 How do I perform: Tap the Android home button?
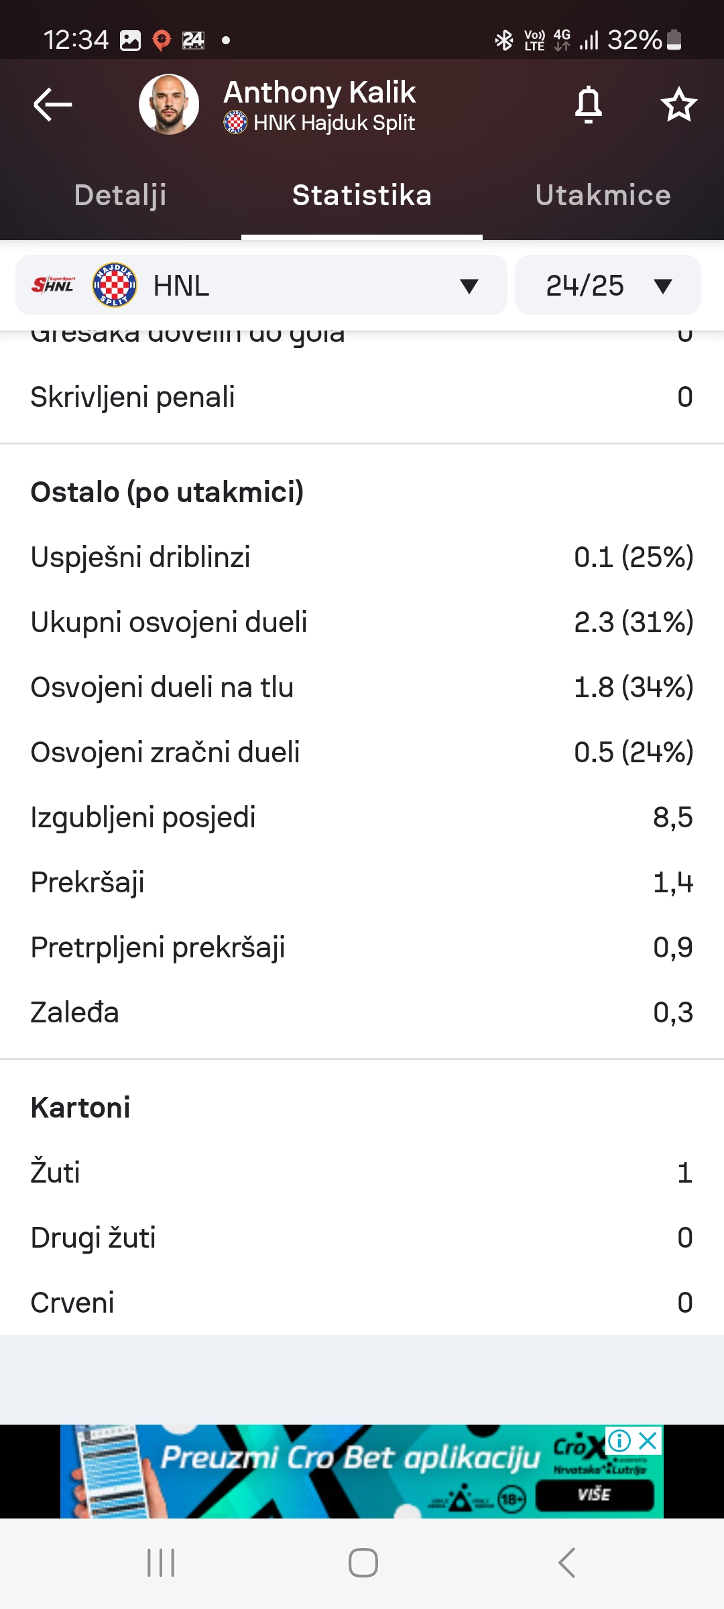[x=363, y=1563]
